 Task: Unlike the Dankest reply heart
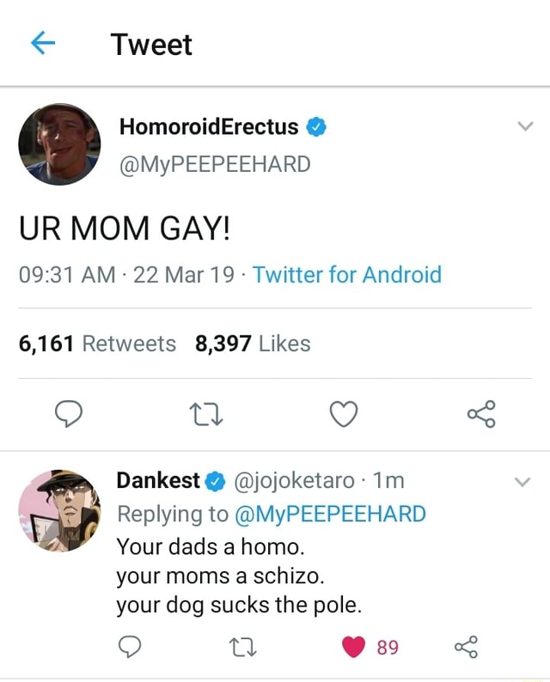point(354,647)
